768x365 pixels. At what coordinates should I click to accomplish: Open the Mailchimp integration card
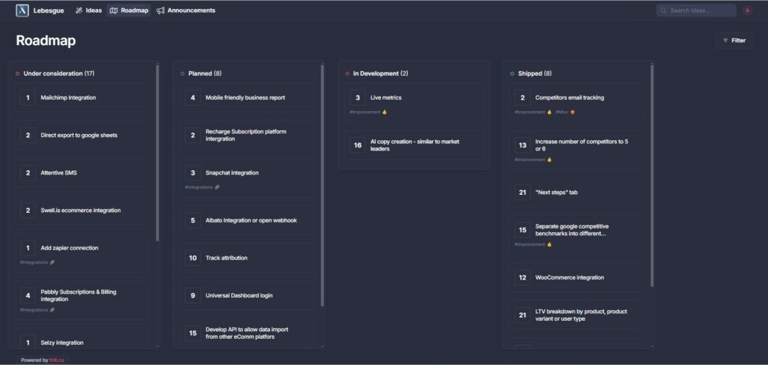81,97
